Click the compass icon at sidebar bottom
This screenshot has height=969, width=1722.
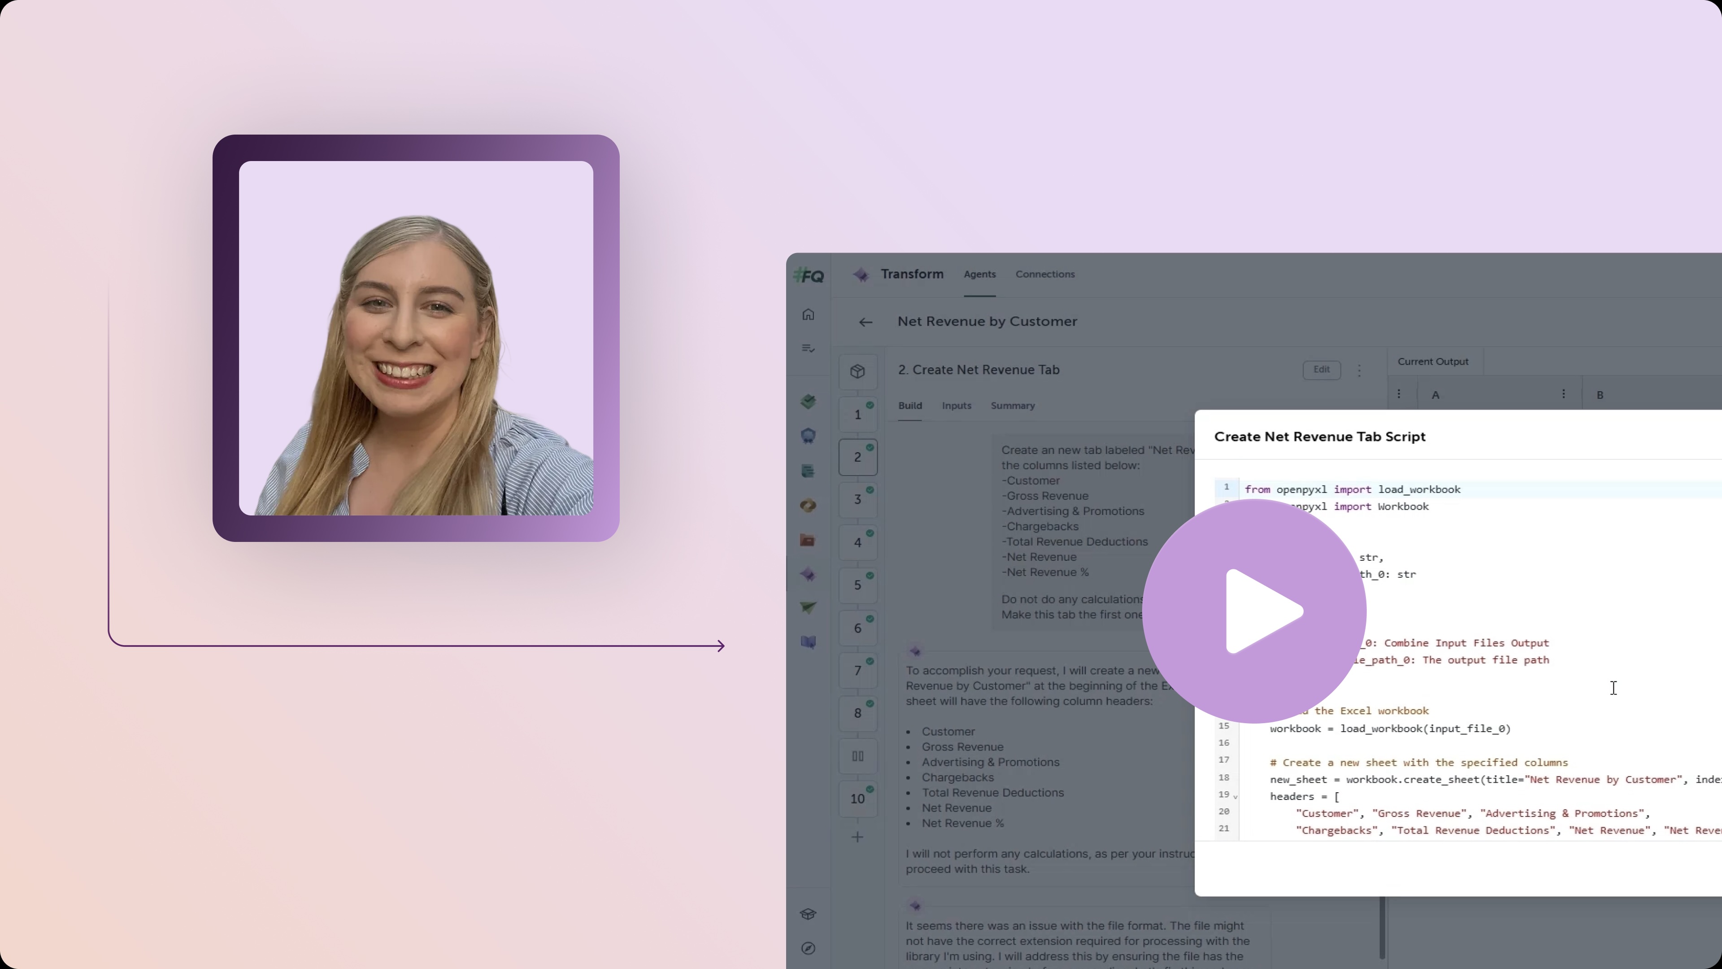pos(808,948)
